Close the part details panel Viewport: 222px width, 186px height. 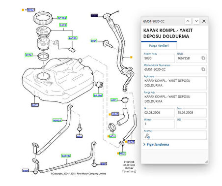[204, 21]
